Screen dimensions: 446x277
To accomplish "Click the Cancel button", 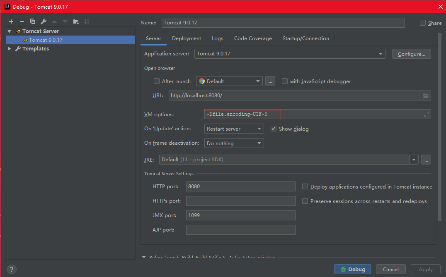I will (x=390, y=269).
